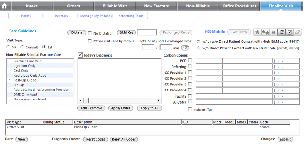The image size is (304, 147).
Task: Check the ECF/SNF carbon copy box
Action: point(190,101)
